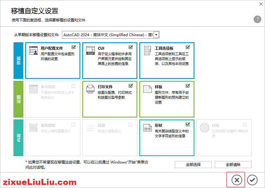The width and height of the screenshot is (265, 188).
Task: Select the 样板 template file icon
Action: coord(147,90)
